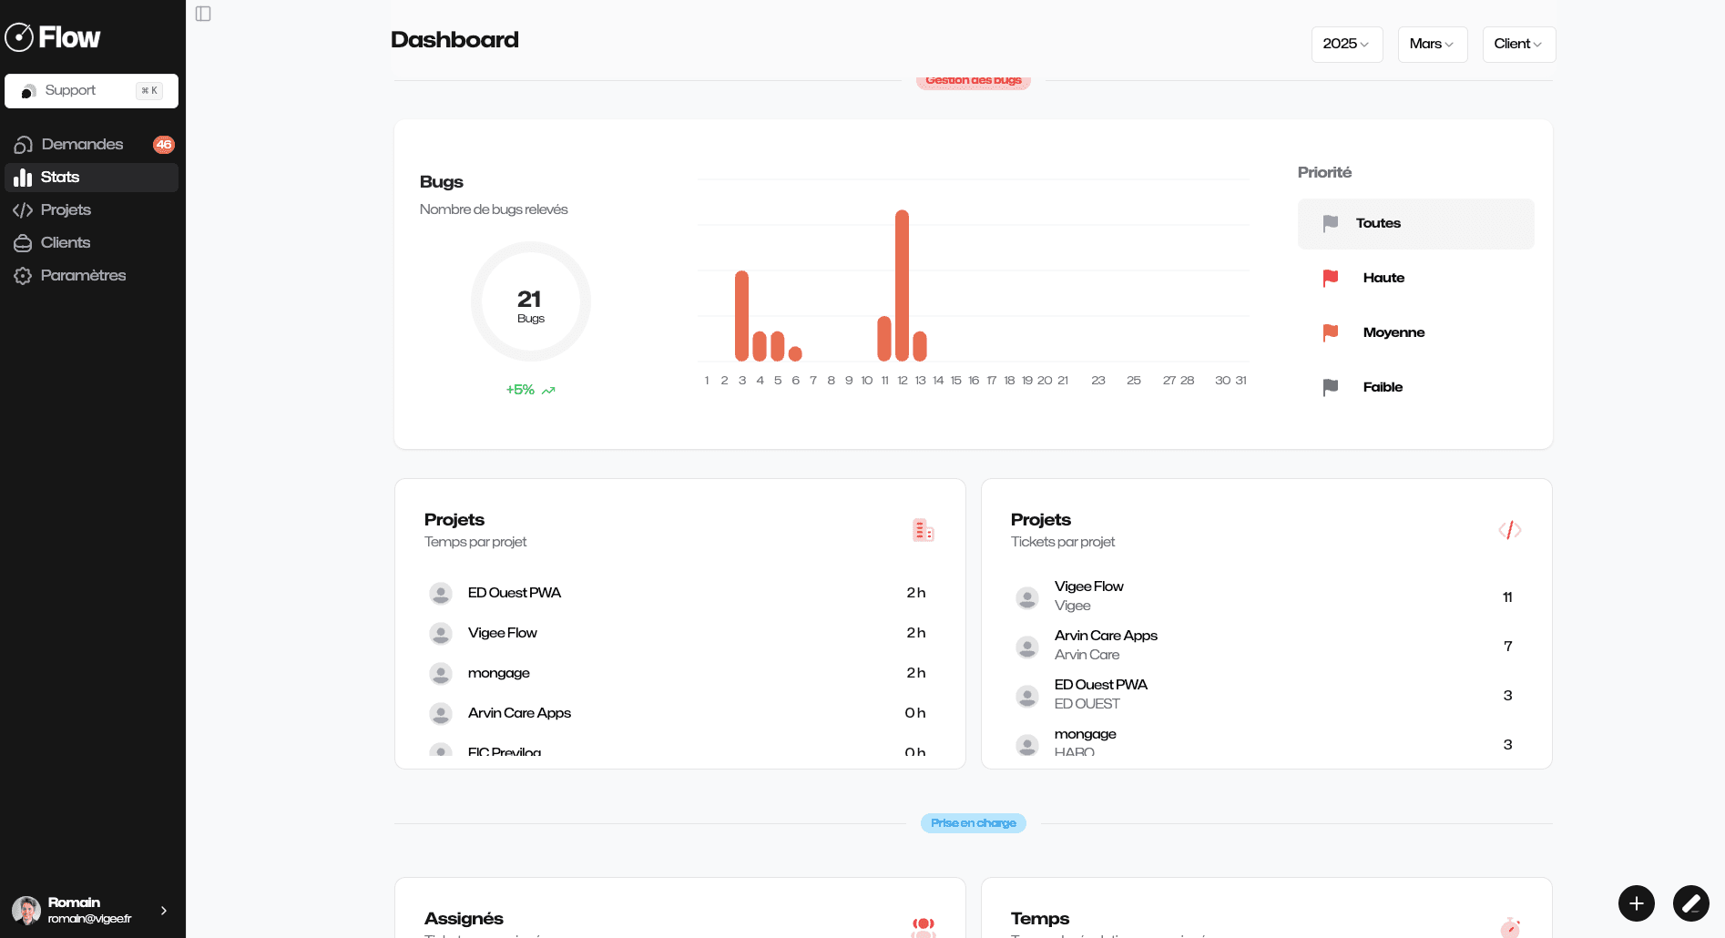Click the bug chart bar for day 11
The width and height of the screenshot is (1725, 938).
884,339
